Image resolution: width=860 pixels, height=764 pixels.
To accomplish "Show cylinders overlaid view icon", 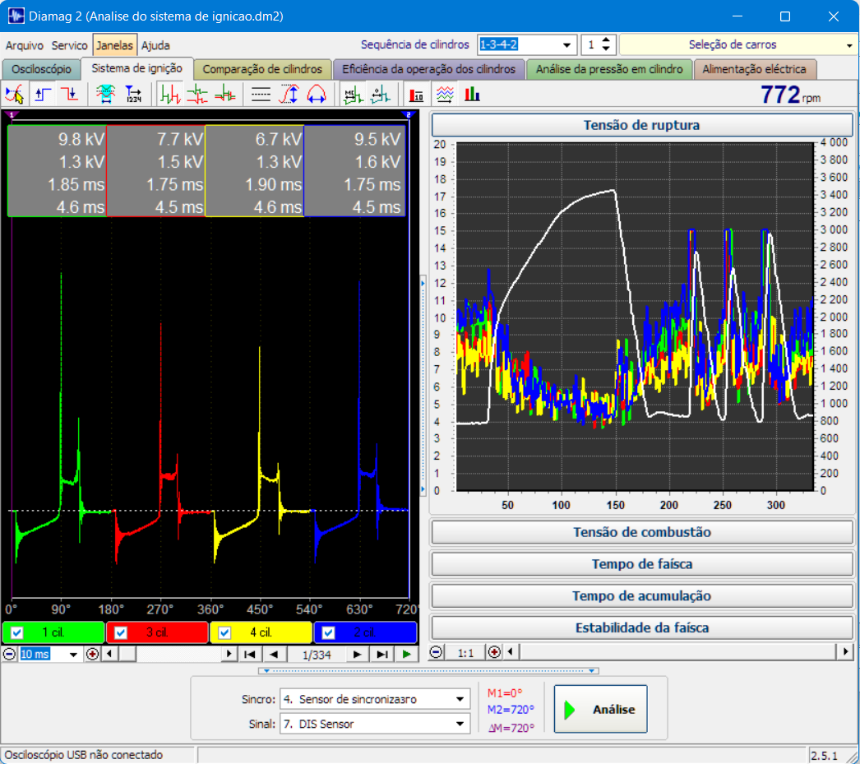I will coord(225,95).
